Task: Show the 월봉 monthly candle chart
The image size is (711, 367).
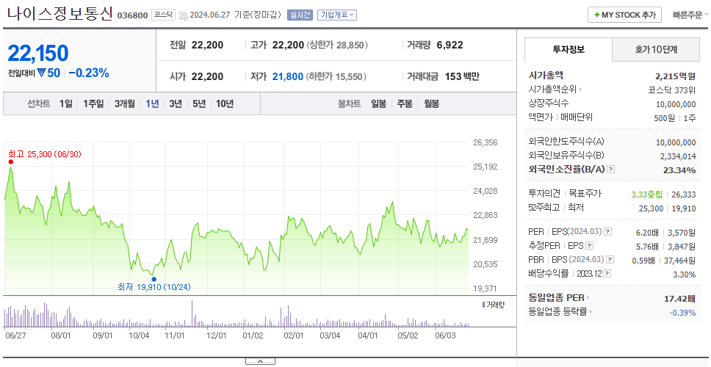Action: (x=432, y=103)
